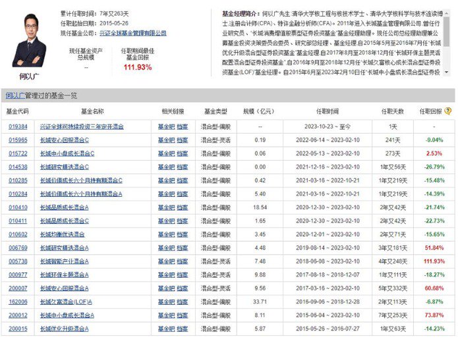Open fund code 019384
458x341 pixels.
pyautogui.click(x=18, y=126)
